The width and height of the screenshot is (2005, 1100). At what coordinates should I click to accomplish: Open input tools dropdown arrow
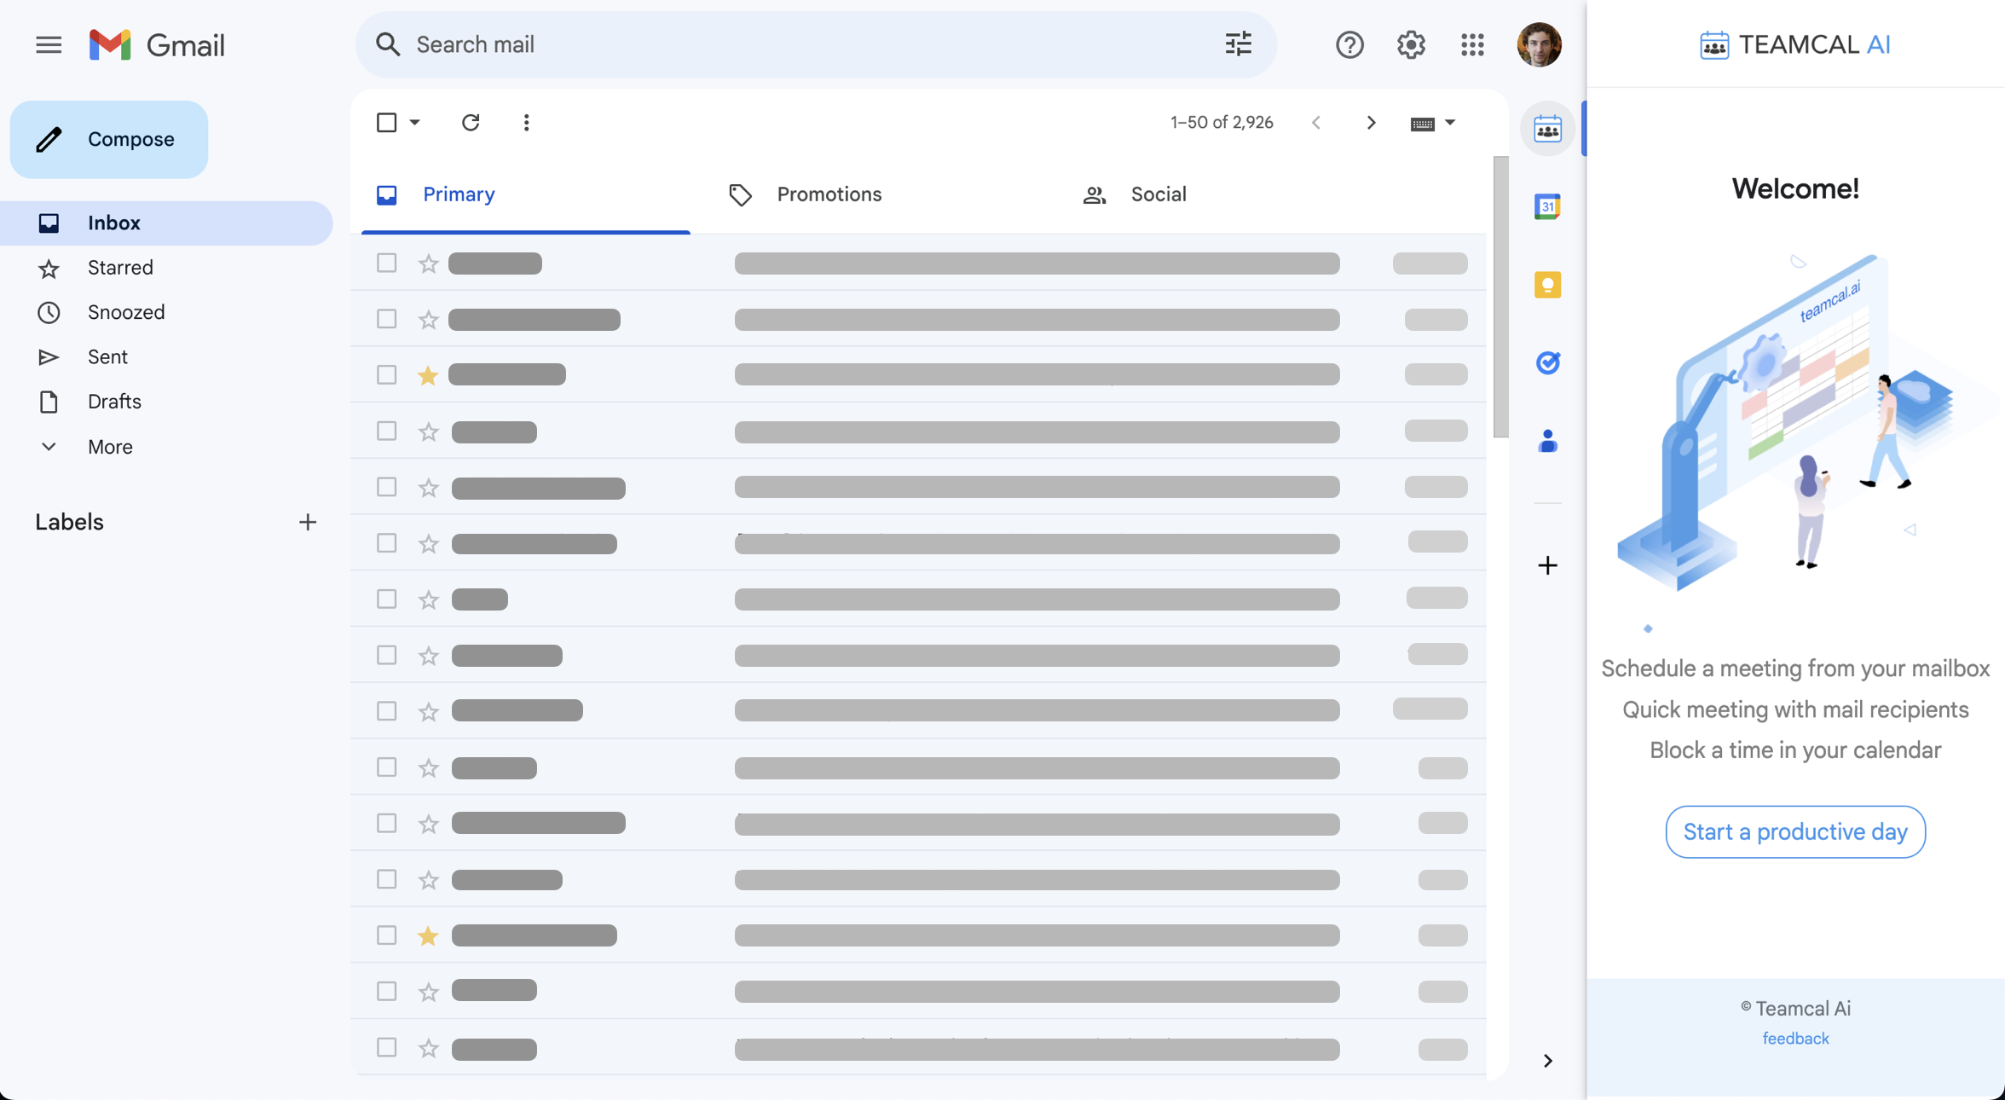1450,123
